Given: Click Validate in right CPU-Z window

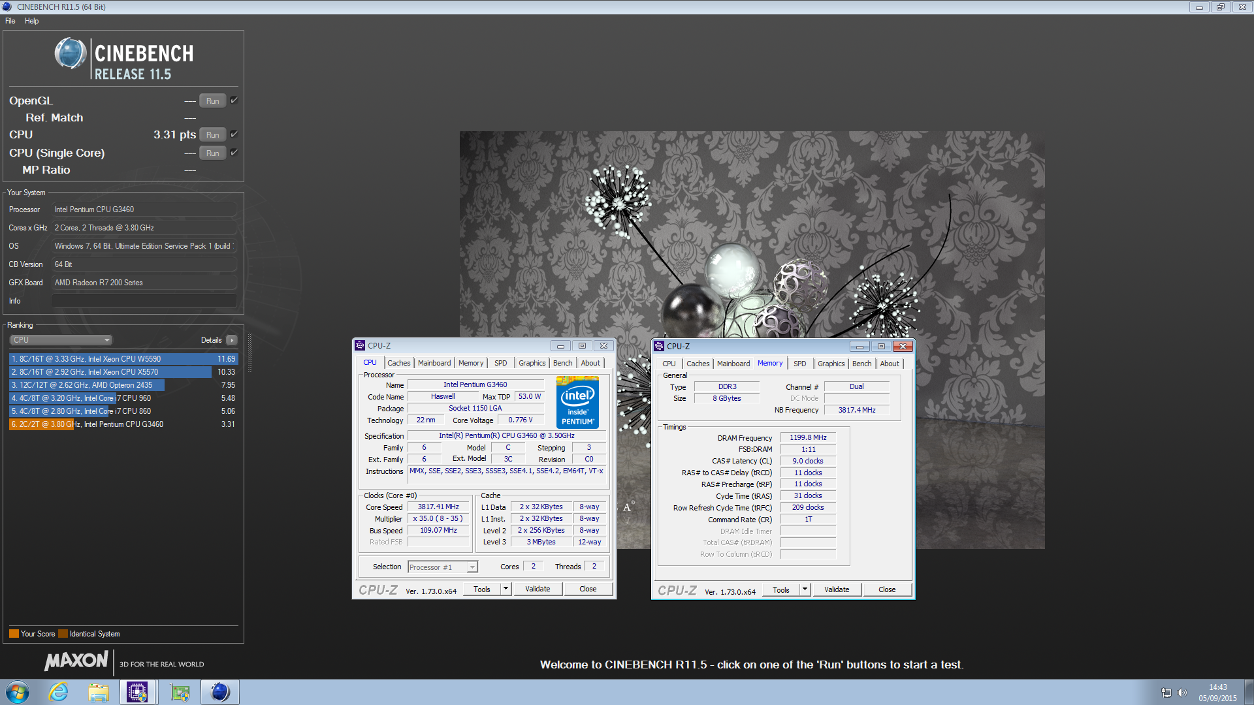Looking at the screenshot, I should click(837, 589).
